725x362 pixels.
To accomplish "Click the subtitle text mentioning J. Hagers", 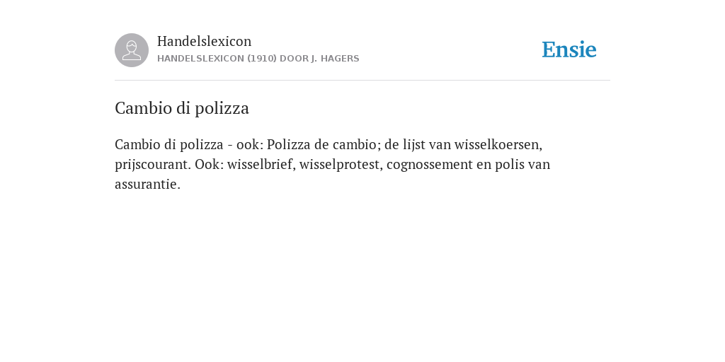I will (258, 59).
